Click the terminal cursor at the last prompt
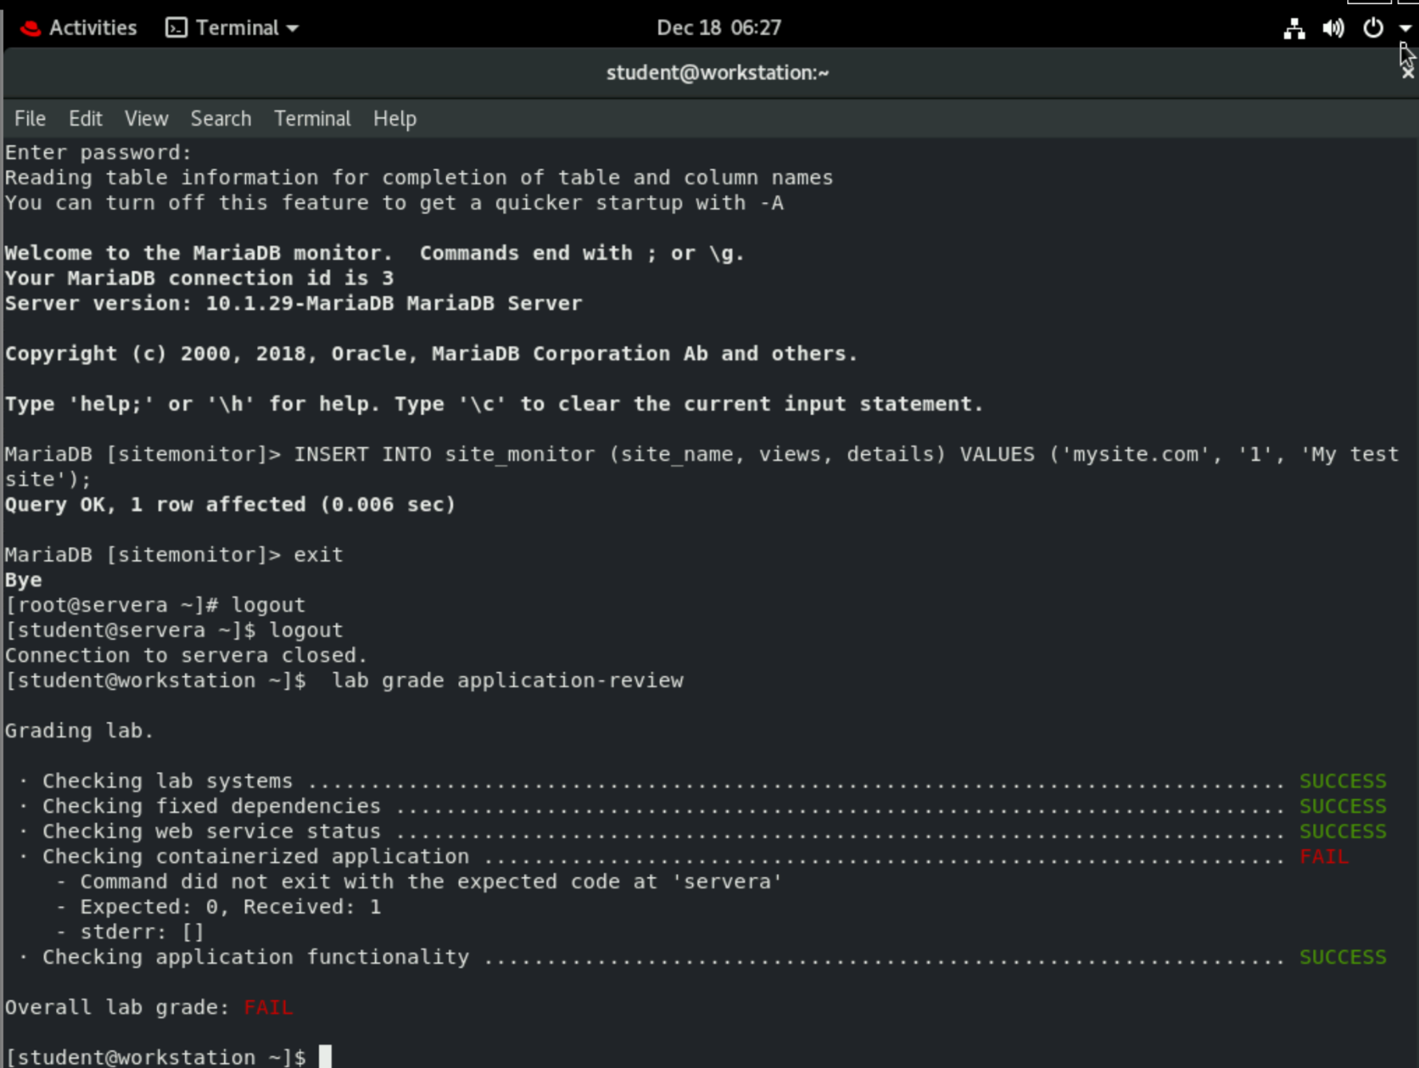This screenshot has width=1419, height=1068. click(325, 1057)
